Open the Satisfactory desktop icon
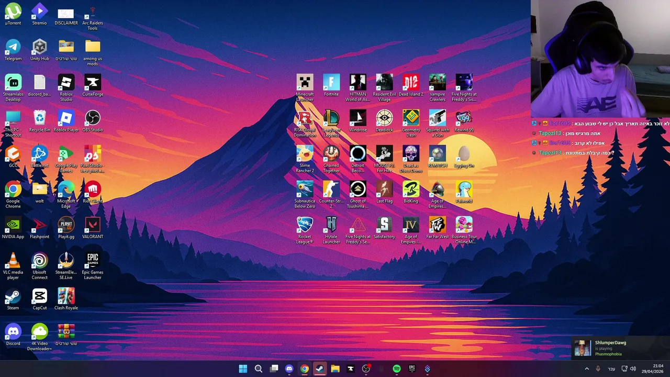The height and width of the screenshot is (377, 670). pyautogui.click(x=384, y=228)
